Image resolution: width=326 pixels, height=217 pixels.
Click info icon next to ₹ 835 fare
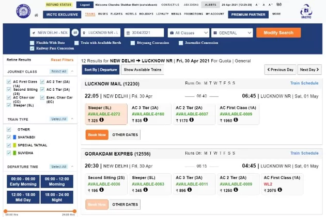tap(146, 120)
